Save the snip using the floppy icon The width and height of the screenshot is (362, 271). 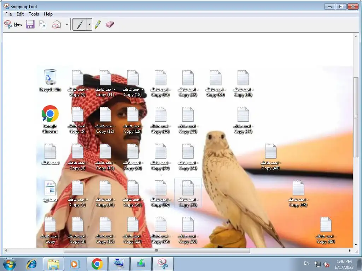click(x=30, y=24)
